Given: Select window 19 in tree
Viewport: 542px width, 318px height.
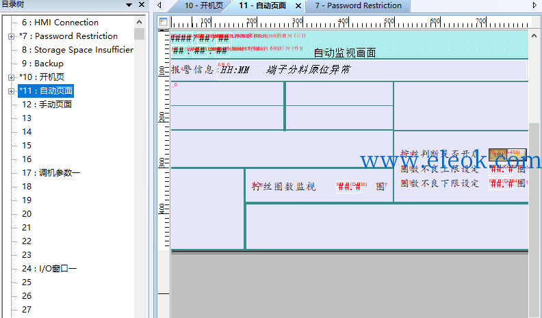Looking at the screenshot, I should pos(27,200).
